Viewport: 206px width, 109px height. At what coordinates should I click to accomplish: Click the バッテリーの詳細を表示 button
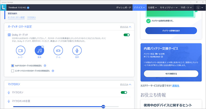[x=171, y=31]
